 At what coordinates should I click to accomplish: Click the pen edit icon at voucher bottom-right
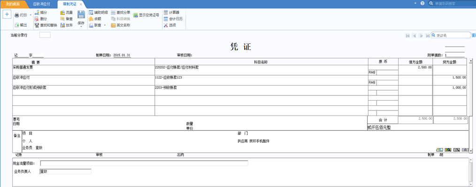click(456, 149)
